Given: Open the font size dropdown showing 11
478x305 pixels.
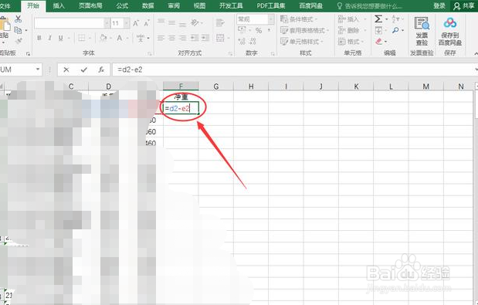Looking at the screenshot, I should click(x=127, y=23).
